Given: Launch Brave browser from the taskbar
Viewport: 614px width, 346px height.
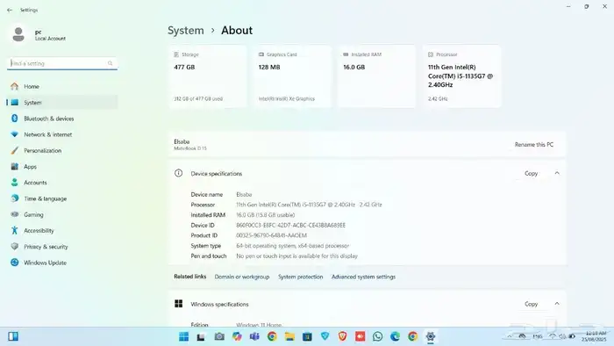Looking at the screenshot, I should (x=343, y=336).
